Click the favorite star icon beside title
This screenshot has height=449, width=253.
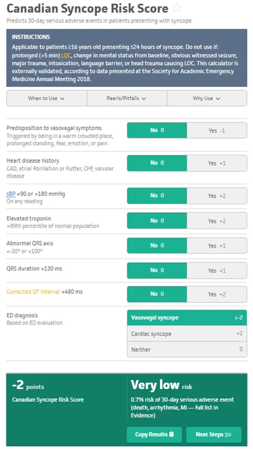pyautogui.click(x=177, y=8)
